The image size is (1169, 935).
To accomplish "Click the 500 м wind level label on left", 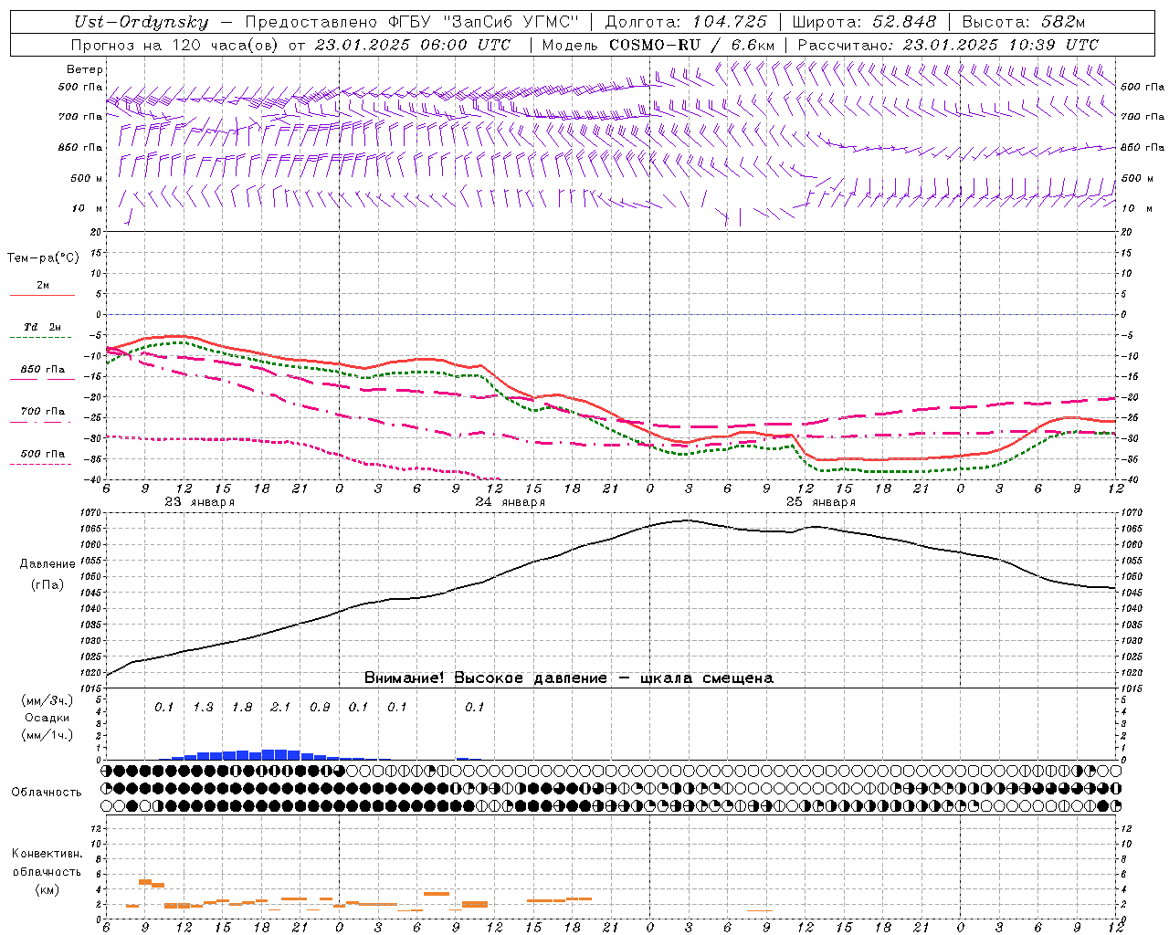I will [x=87, y=179].
